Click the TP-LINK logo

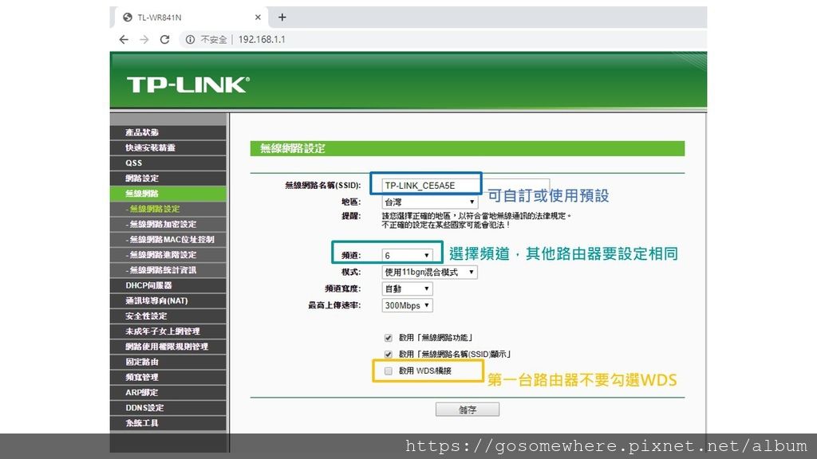(x=187, y=84)
